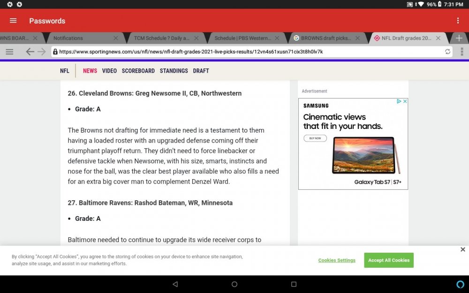Click the AdChoices icon on Samsung ad
Image resolution: width=469 pixels, height=293 pixels.
(399, 101)
